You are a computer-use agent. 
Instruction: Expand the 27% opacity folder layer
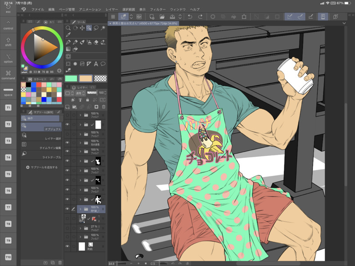coord(80,228)
